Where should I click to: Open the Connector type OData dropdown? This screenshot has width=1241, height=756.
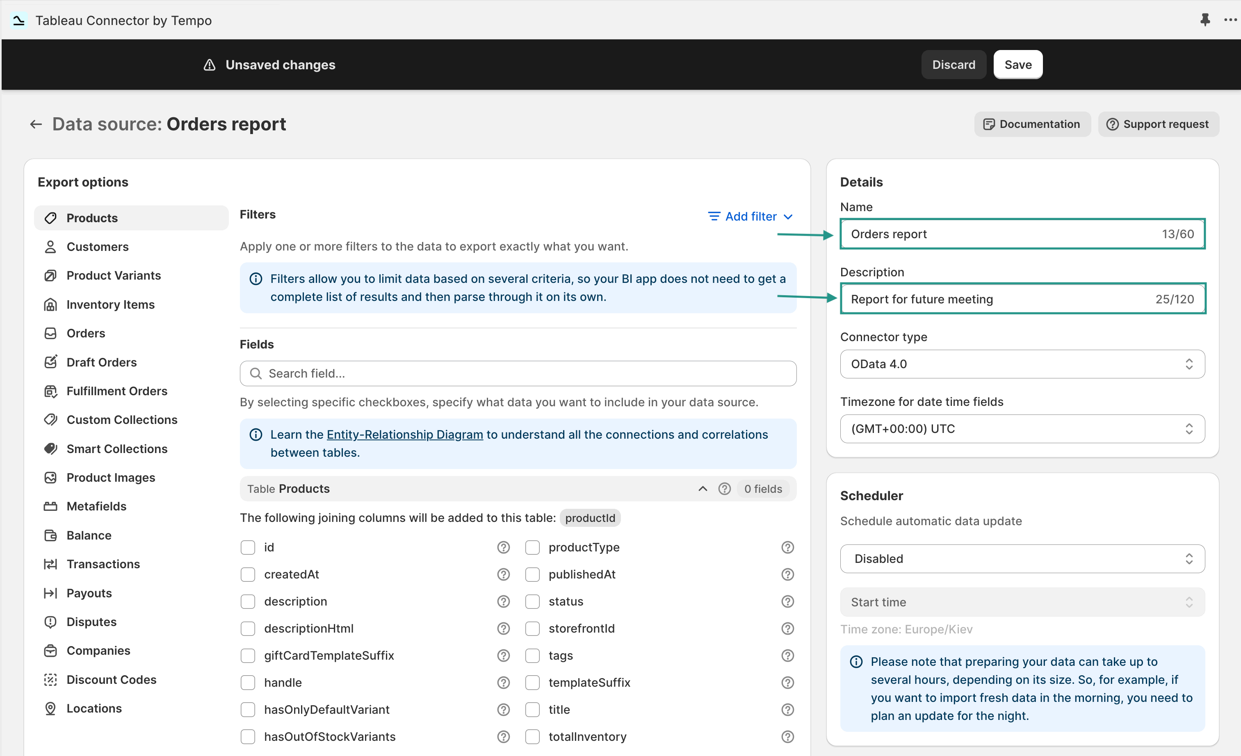(1022, 364)
